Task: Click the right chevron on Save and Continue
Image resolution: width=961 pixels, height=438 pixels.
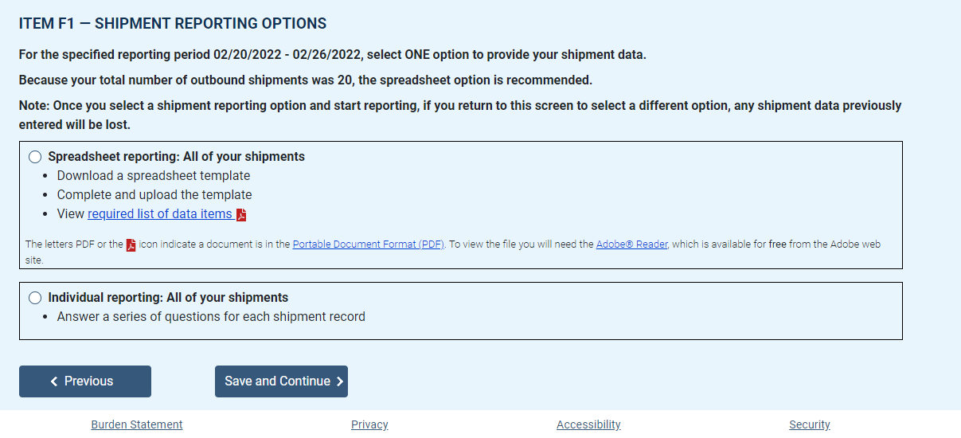Action: (340, 381)
